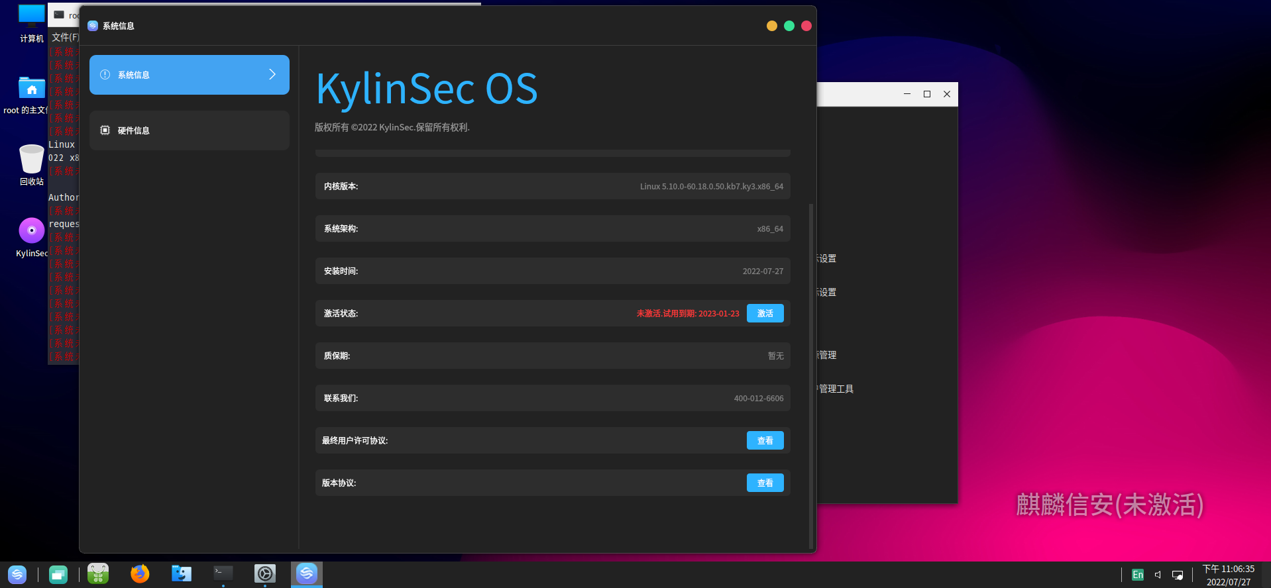
Task: Click the chip icon beside 硬件信息
Action: [x=105, y=130]
